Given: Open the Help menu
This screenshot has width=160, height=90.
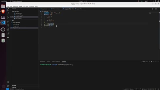Looking at the screenshot, I should pos(36,6).
